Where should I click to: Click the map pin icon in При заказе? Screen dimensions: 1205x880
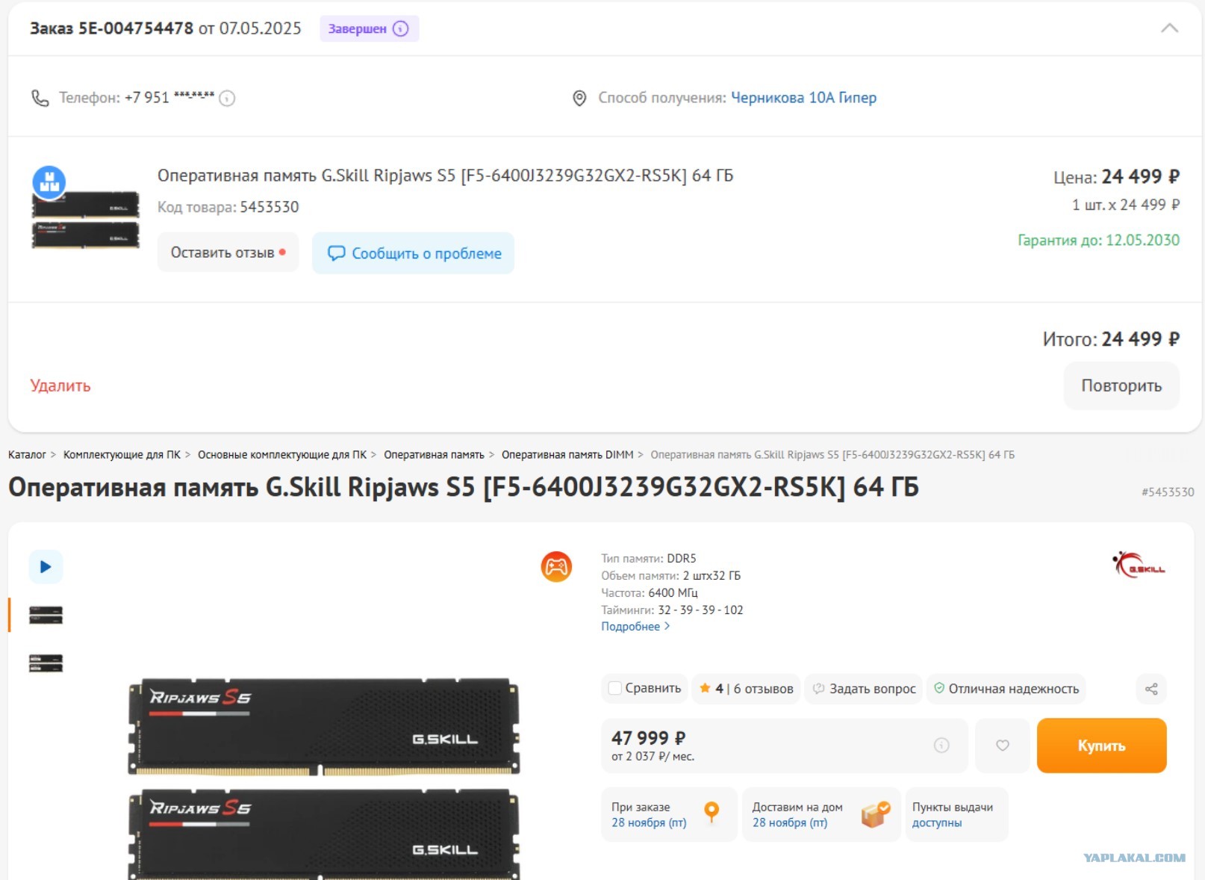click(712, 812)
